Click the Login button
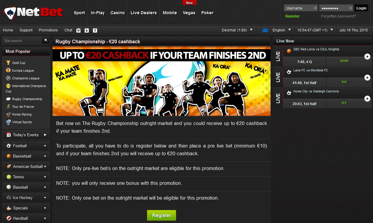Screen dimensions: 373x223 (361, 8)
